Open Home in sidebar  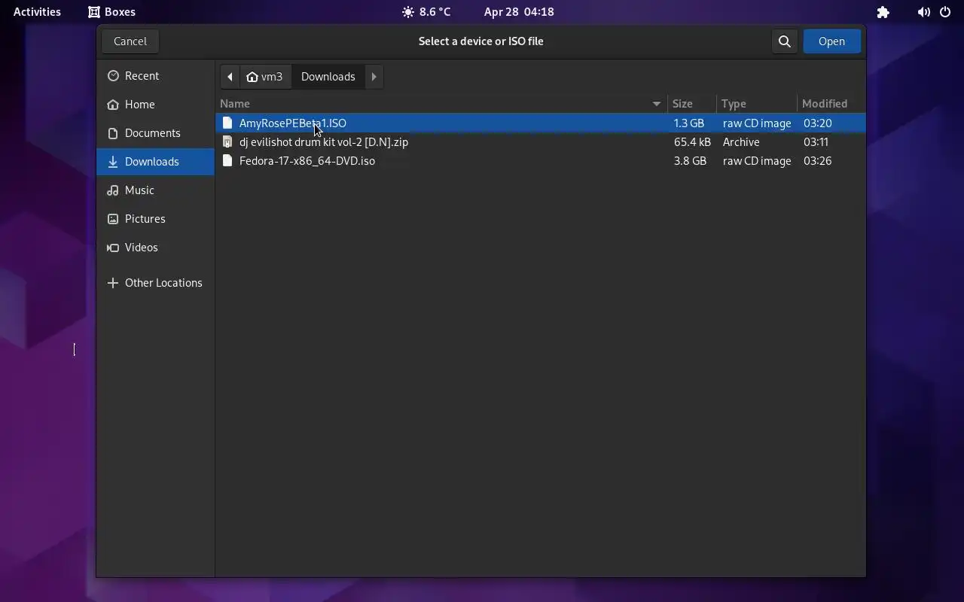pyautogui.click(x=155, y=105)
